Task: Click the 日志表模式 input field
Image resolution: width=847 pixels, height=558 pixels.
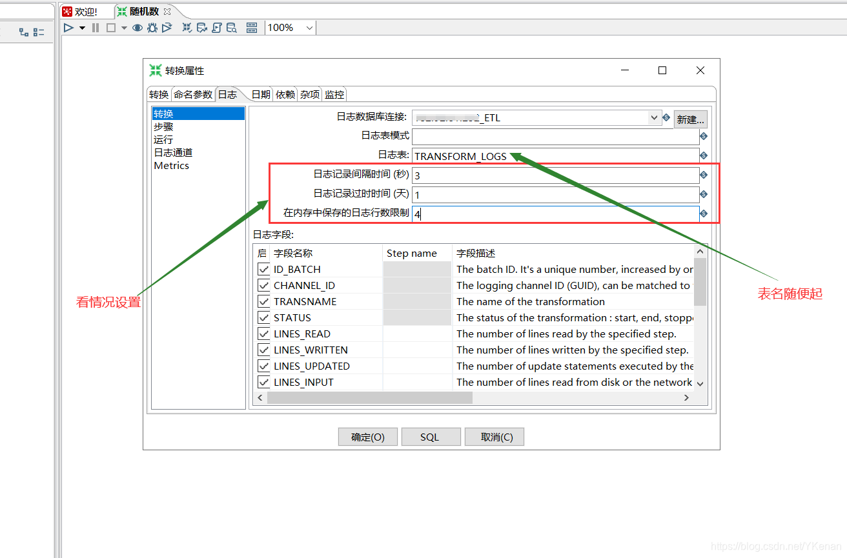Action: [x=555, y=137]
